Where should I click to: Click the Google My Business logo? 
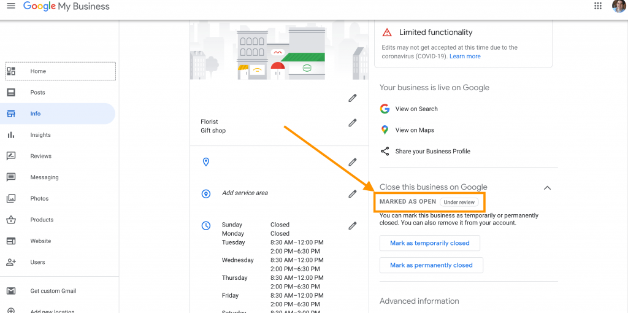pos(66,6)
